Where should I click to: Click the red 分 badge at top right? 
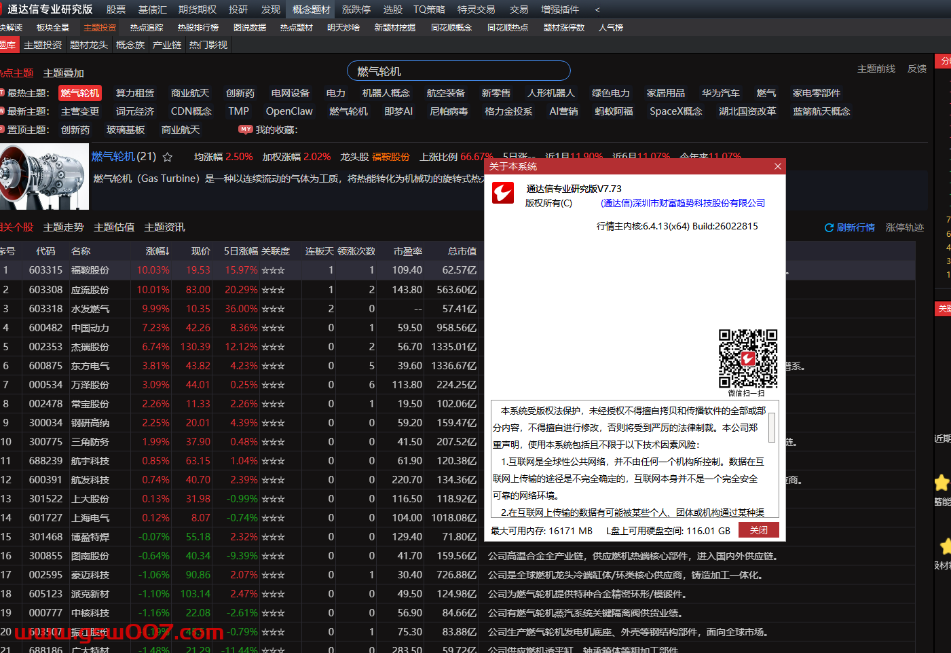tap(945, 61)
